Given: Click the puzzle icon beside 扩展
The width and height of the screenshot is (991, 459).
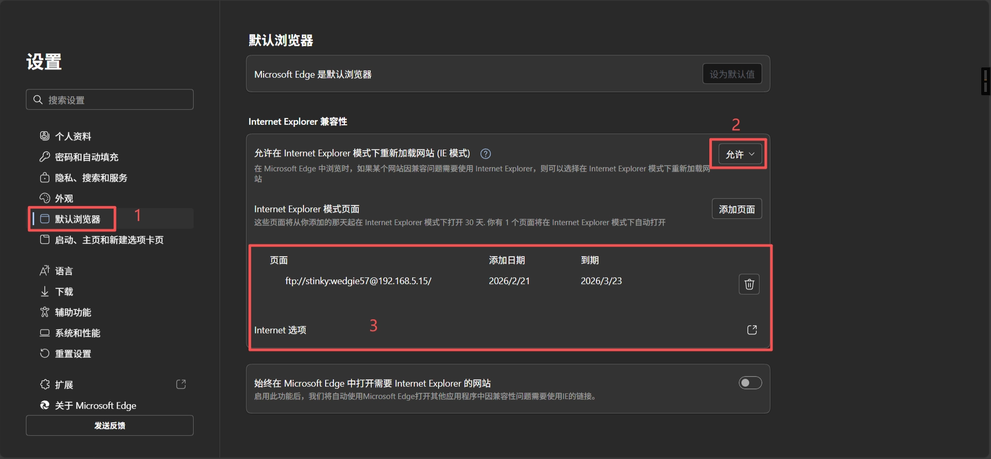Looking at the screenshot, I should (x=45, y=384).
